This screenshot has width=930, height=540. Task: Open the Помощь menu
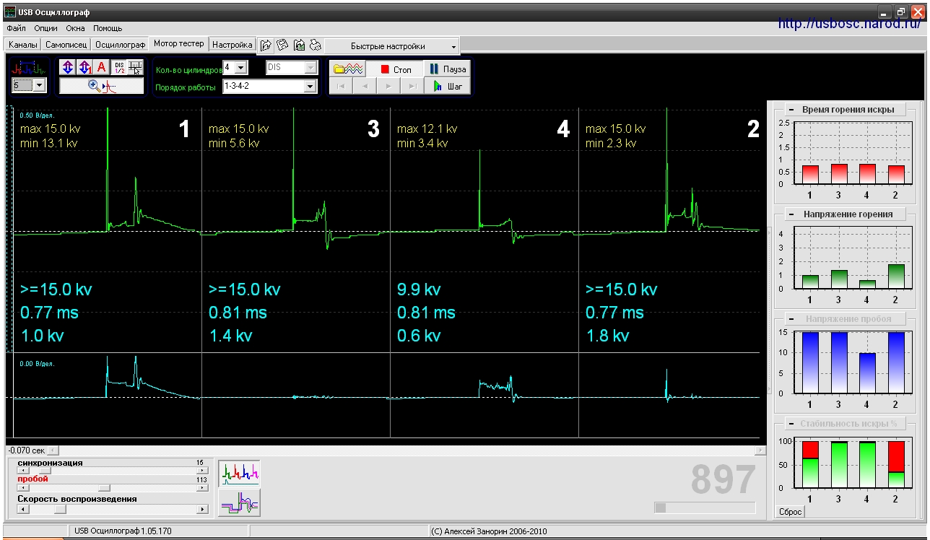(108, 28)
